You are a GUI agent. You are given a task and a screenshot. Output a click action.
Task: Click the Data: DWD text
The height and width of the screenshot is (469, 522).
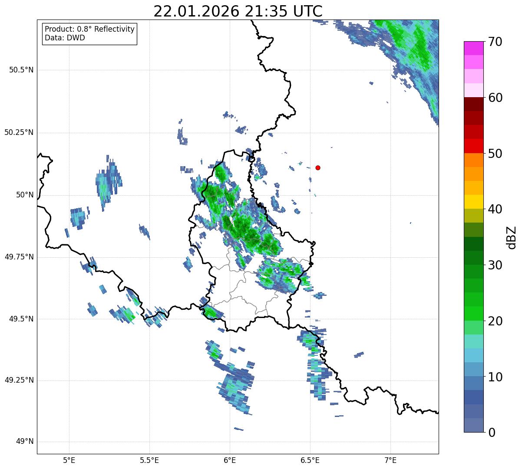pyautogui.click(x=65, y=38)
